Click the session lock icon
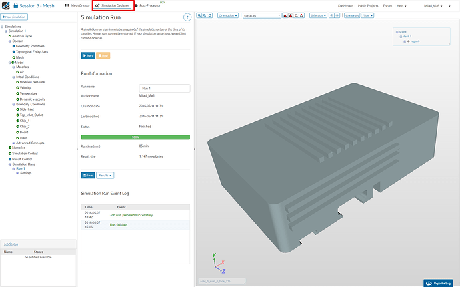This screenshot has height=287, width=460. click(x=16, y=5)
